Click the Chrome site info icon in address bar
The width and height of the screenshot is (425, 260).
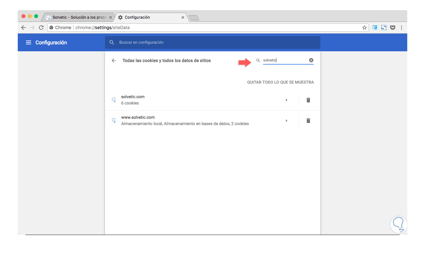click(52, 28)
